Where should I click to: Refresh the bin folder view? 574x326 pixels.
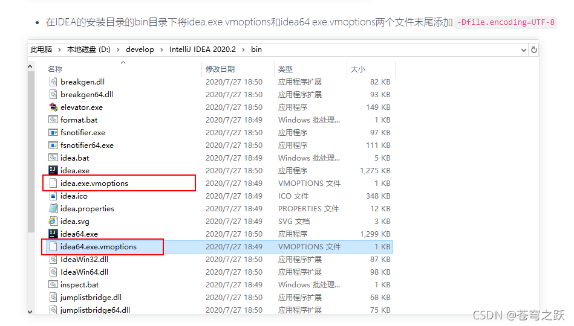534,50
